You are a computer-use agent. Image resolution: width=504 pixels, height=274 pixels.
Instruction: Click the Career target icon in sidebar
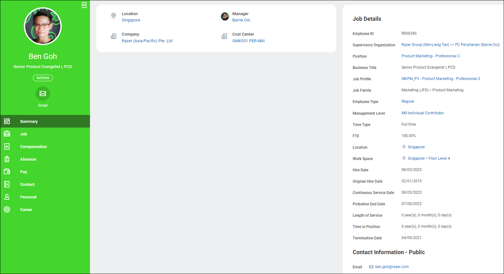[7, 209]
